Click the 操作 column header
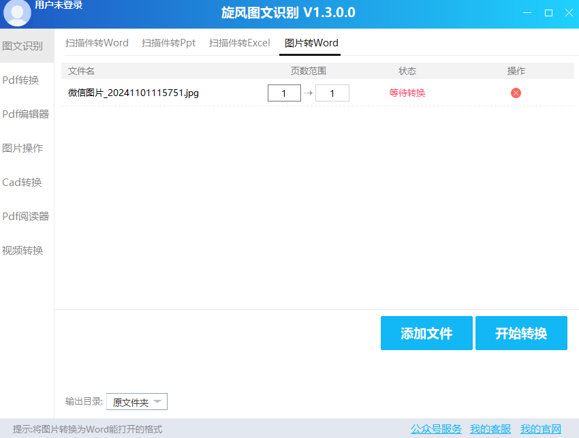This screenshot has height=438, width=579. [516, 71]
